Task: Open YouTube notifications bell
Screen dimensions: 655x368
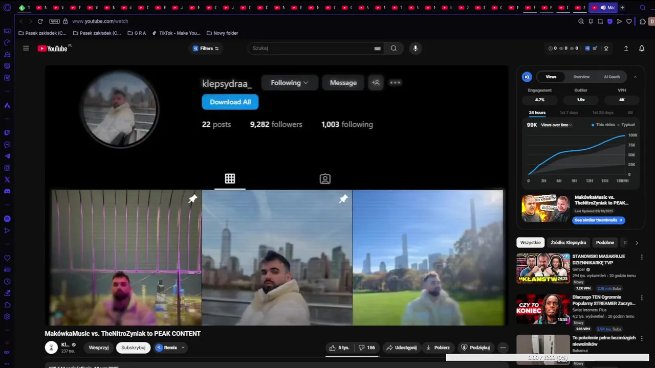Action: tap(642, 48)
